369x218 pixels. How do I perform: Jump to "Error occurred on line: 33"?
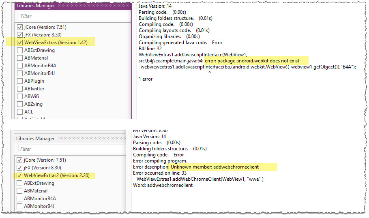coord(159,173)
